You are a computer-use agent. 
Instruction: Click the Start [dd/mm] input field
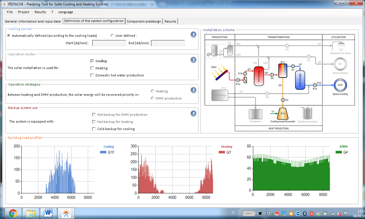click(109, 43)
